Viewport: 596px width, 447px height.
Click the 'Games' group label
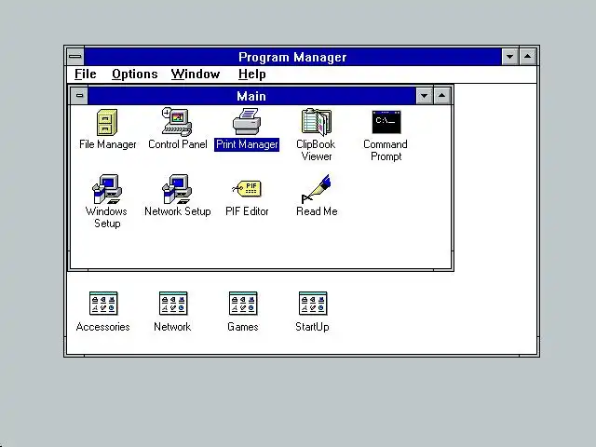coord(243,327)
